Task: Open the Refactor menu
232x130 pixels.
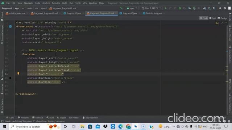Action: pyautogui.click(x=56, y=3)
